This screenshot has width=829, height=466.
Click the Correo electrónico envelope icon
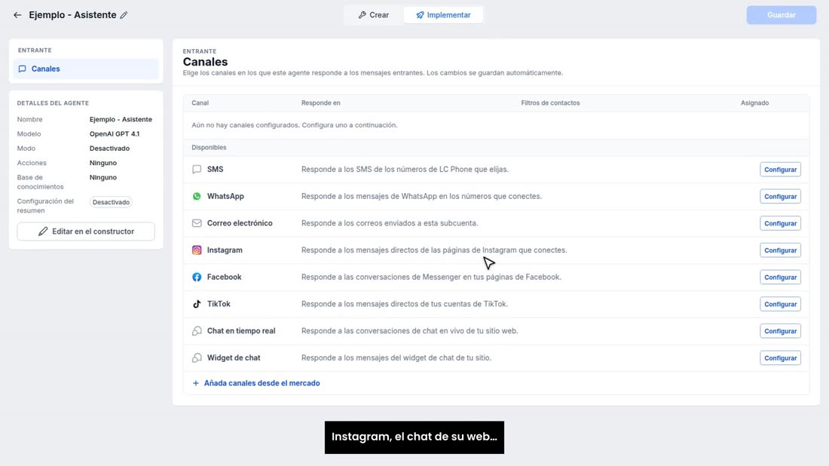coord(197,223)
